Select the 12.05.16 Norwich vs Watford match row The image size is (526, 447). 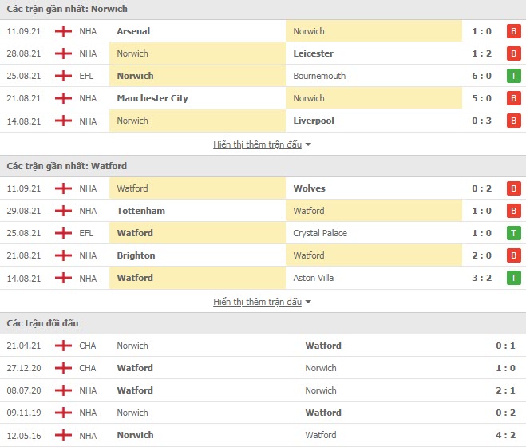(263, 435)
